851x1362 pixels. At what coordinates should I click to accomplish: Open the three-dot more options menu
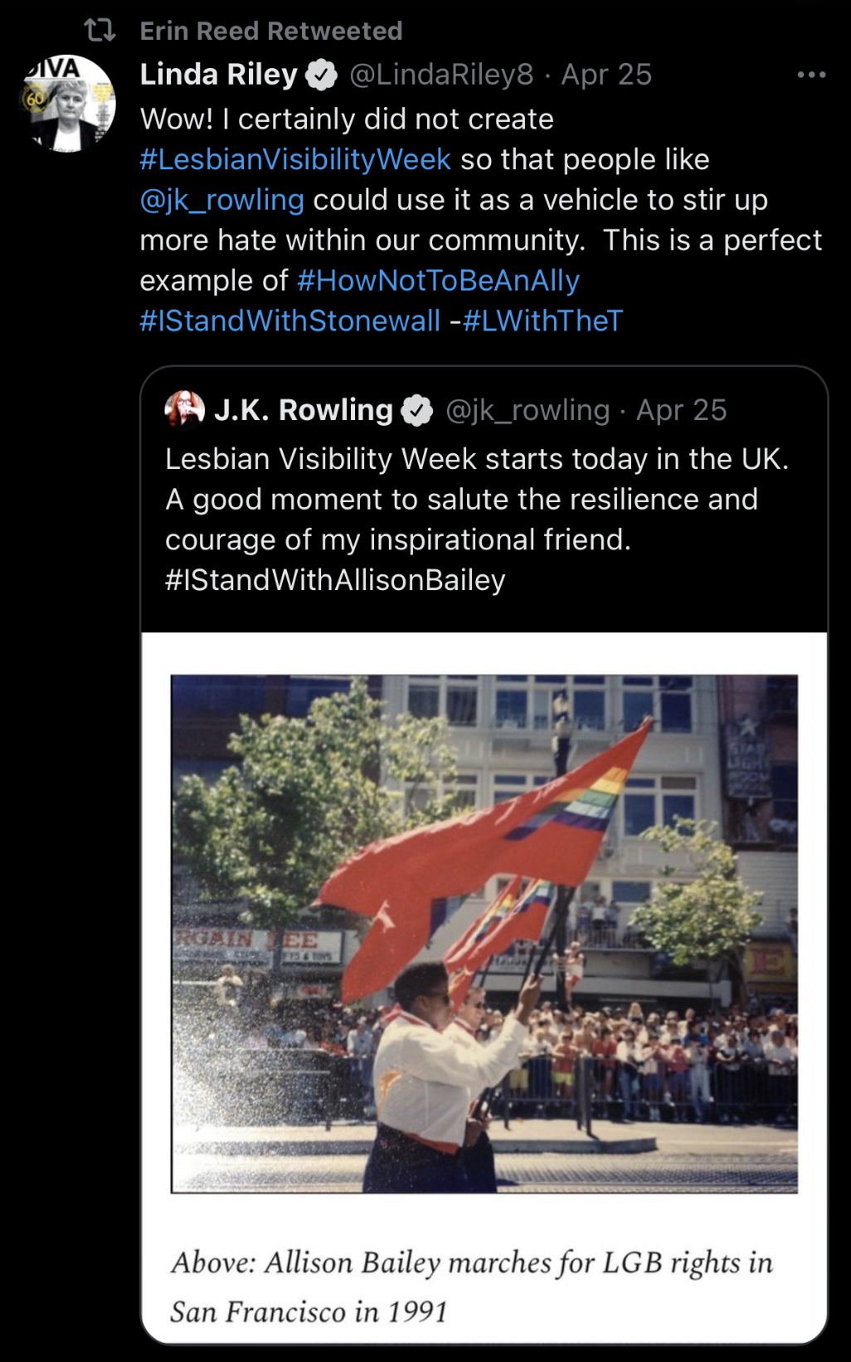click(x=810, y=75)
